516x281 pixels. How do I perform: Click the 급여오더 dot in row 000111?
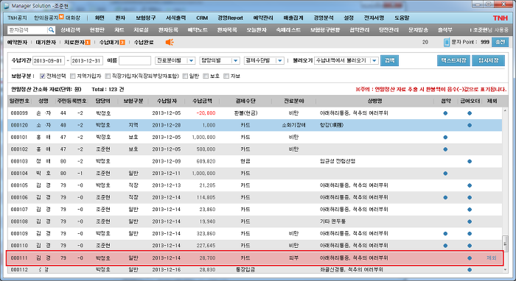coord(470,258)
